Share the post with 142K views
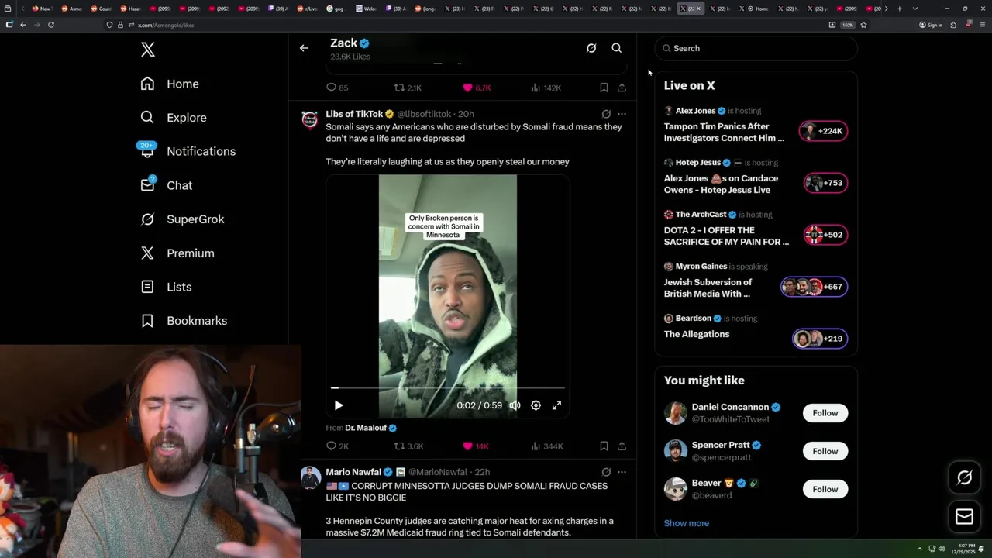Viewport: 992px width, 558px height. [622, 88]
